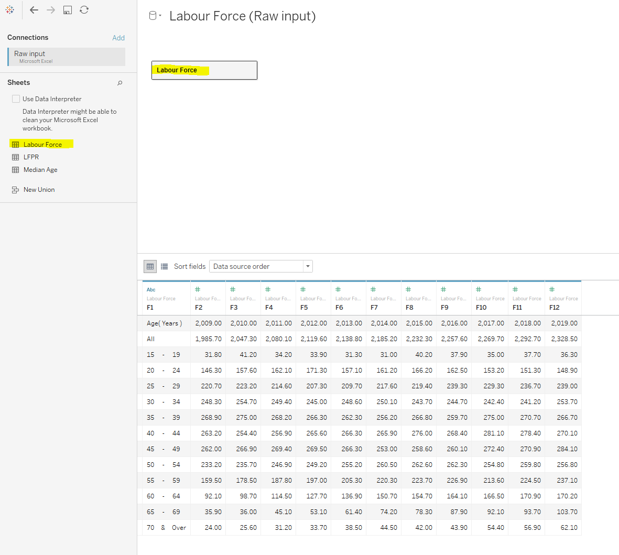
Task: Click the forward navigation arrow
Action: tap(50, 9)
